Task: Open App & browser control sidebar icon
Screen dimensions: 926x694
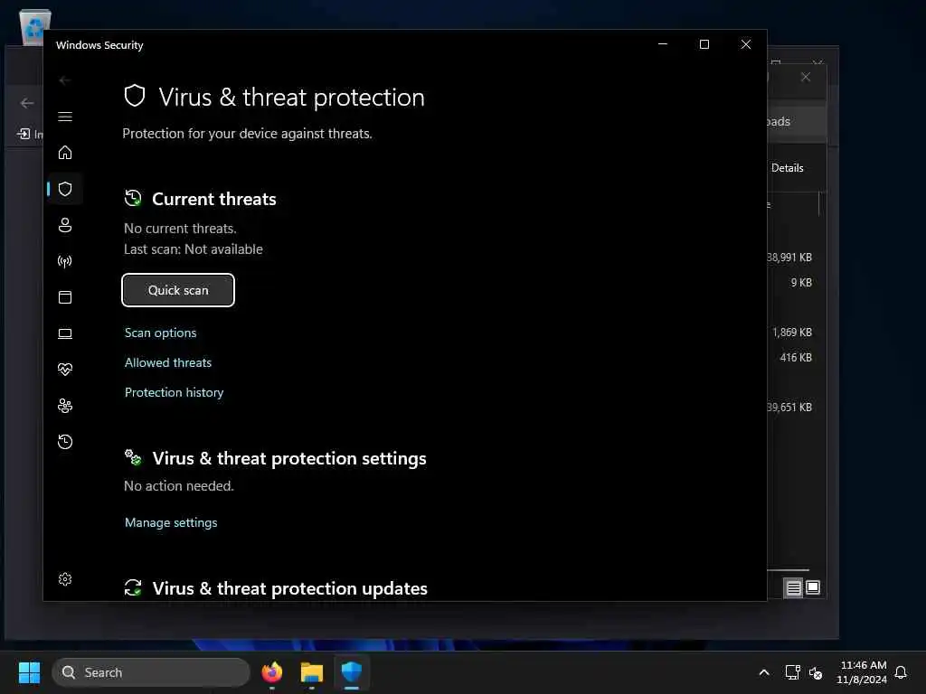Action: click(65, 296)
